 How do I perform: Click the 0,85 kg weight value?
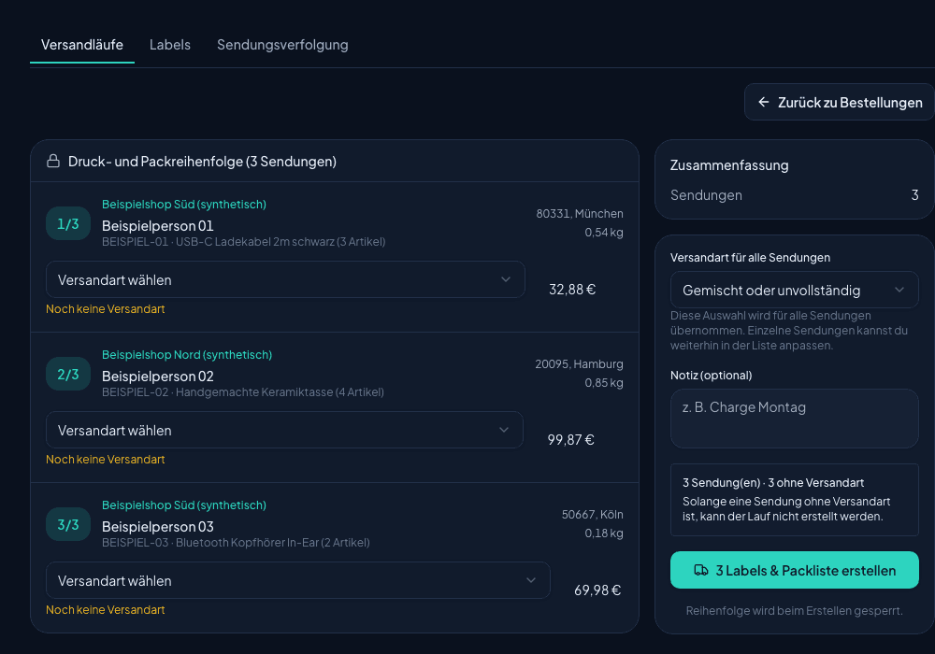point(604,383)
